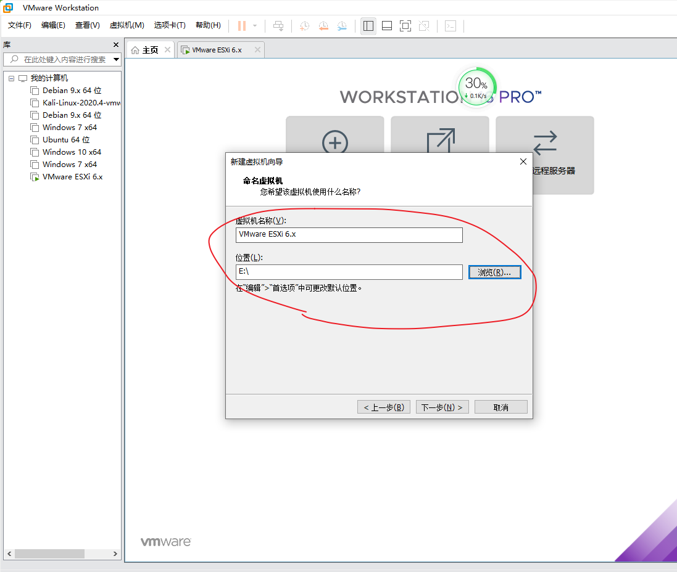Open the 编辑(E) menu
Viewport: 677px width, 572px height.
coord(53,25)
